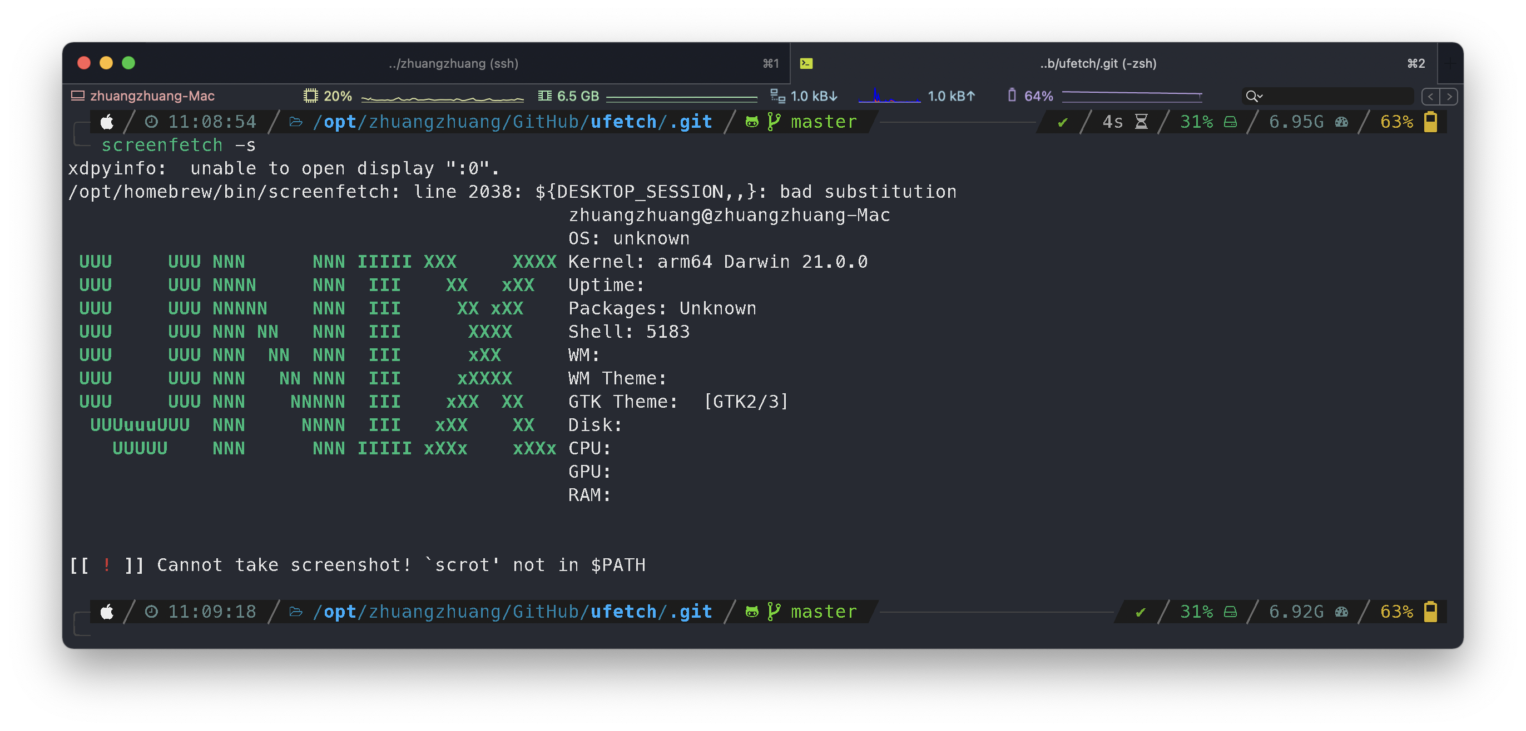Click the yellow terminal icon on tab two
This screenshot has width=1526, height=731.
coord(806,63)
